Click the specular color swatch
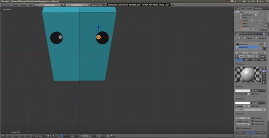This screenshot has width=269, height=138. coord(243,103)
